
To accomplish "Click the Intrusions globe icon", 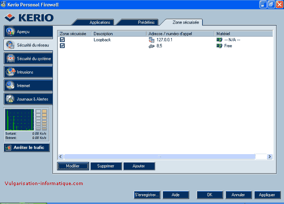I will click(x=10, y=72).
